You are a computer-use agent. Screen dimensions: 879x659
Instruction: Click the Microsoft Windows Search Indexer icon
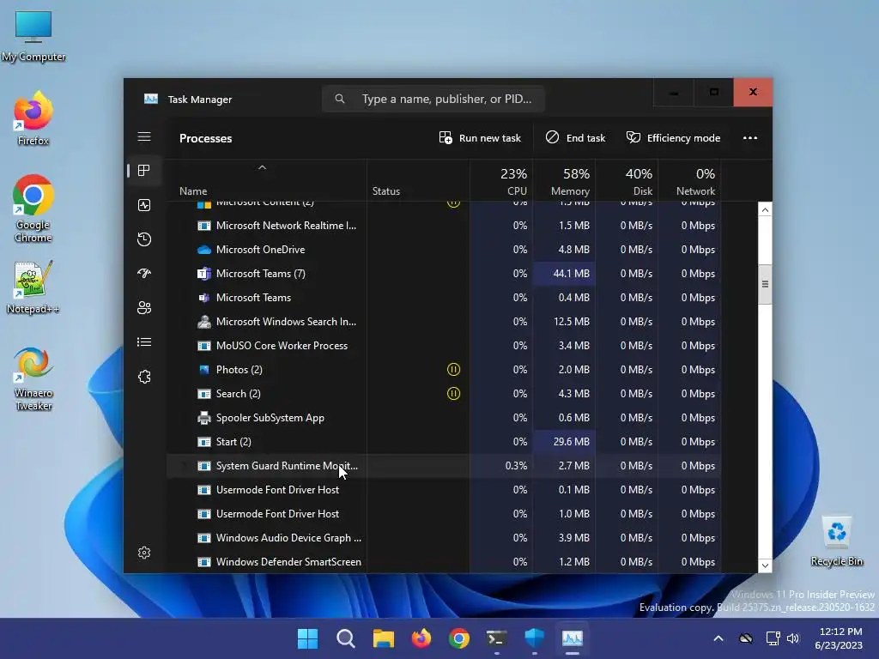pyautogui.click(x=204, y=322)
